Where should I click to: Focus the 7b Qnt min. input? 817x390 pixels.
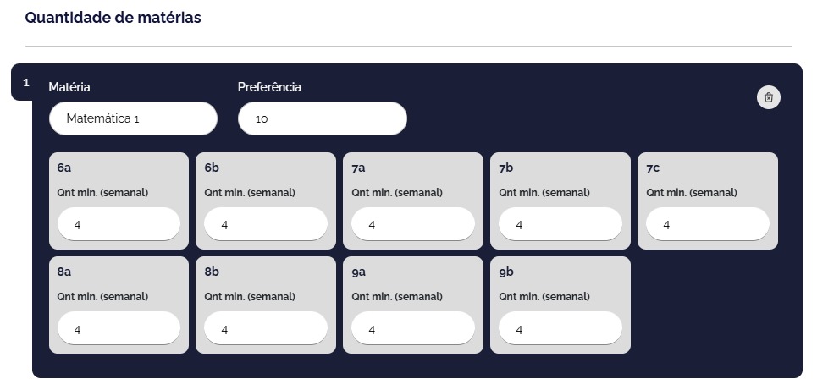coord(560,224)
